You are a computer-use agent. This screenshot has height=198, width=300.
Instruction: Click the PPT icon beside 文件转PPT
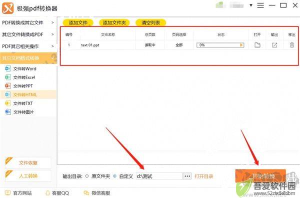tap(7, 86)
